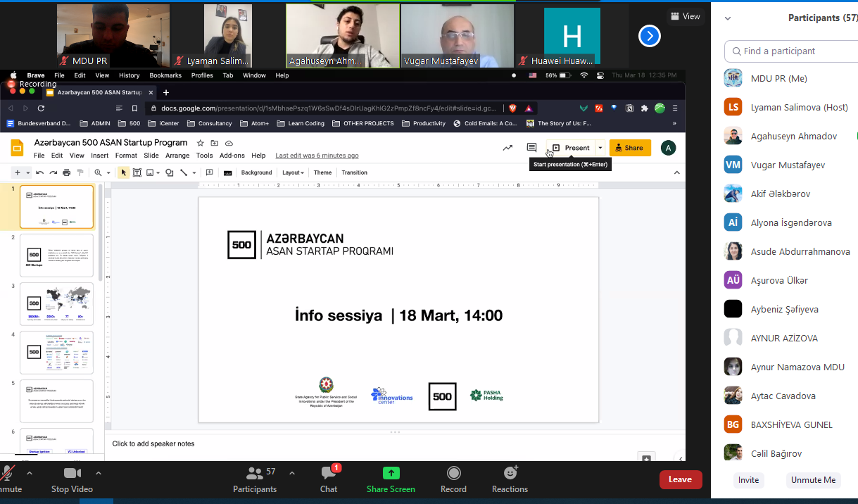Open the 'Last edit was 6 minutes ago' link
858x504 pixels.
tap(317, 156)
